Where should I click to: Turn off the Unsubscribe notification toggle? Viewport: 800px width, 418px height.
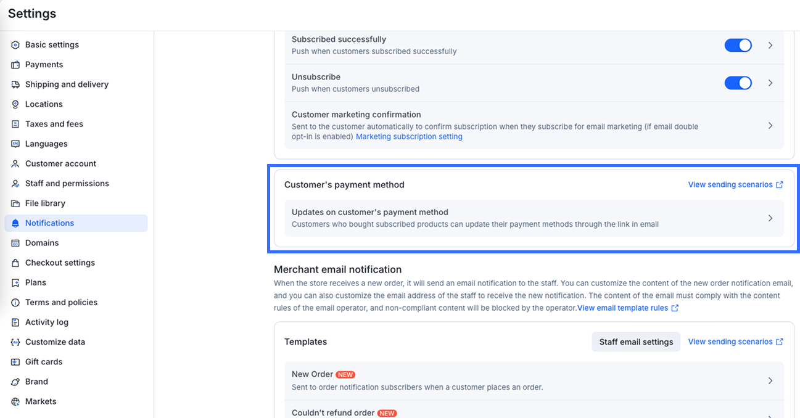pos(738,83)
